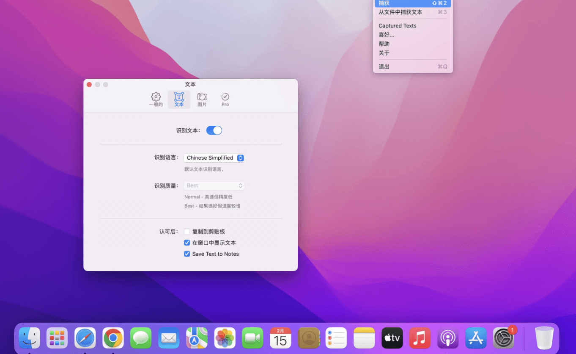Open App Store from the Dock

coord(476,338)
